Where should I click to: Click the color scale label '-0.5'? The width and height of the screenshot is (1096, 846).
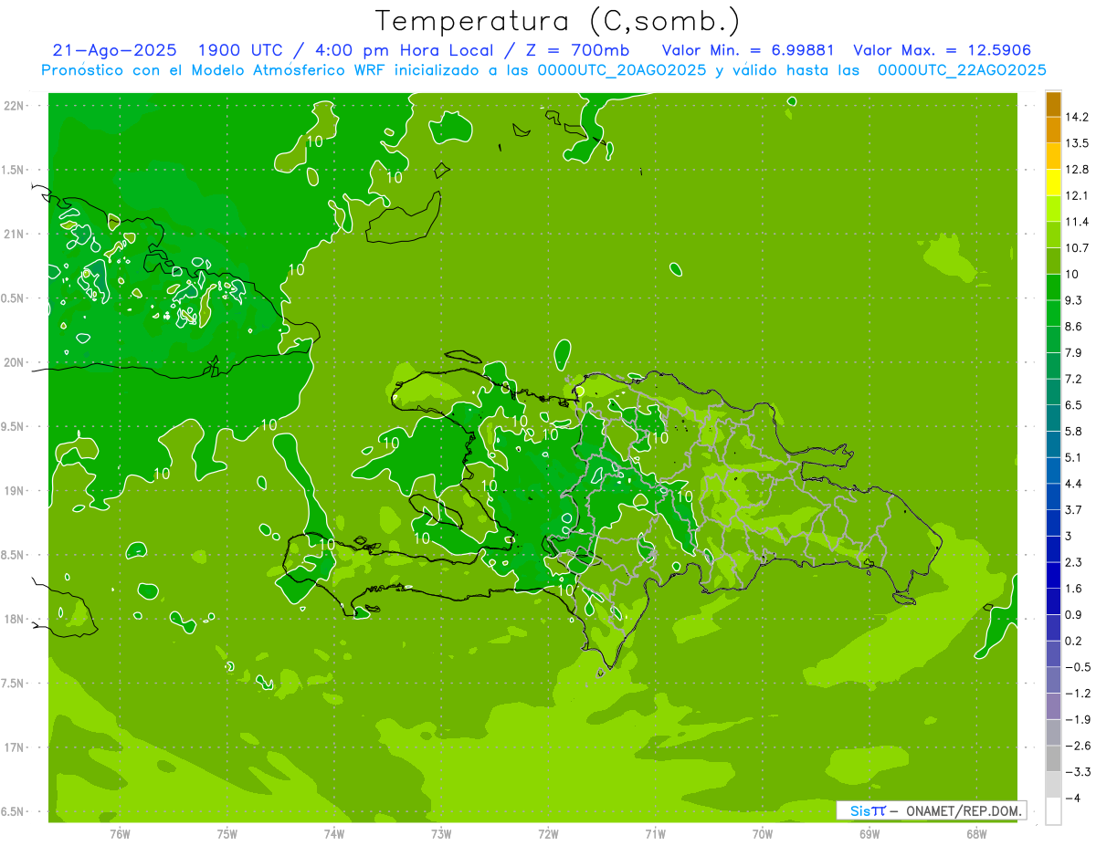pos(1077,667)
